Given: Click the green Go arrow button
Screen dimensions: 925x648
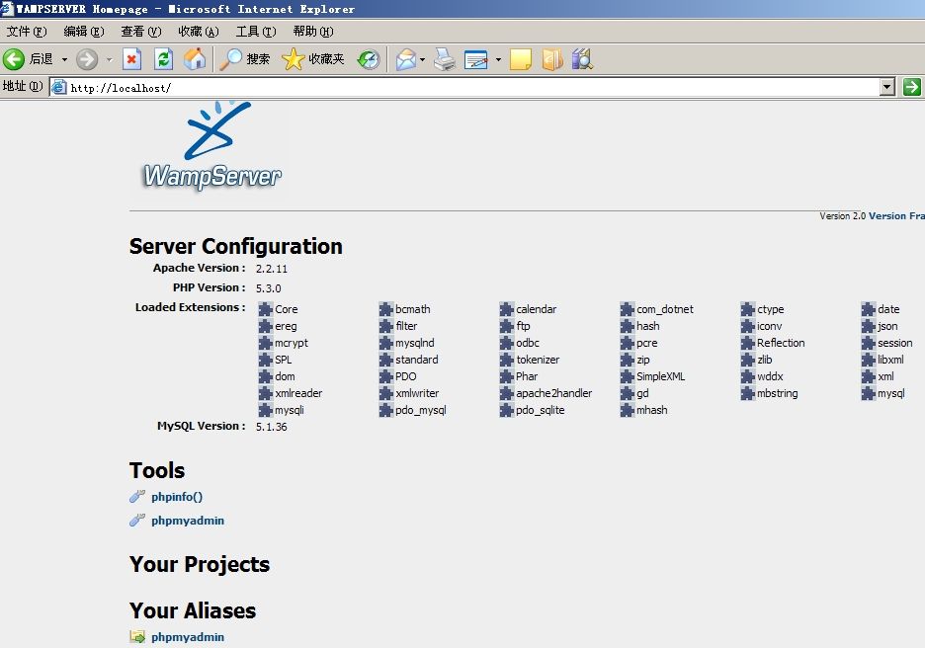Looking at the screenshot, I should [x=911, y=87].
